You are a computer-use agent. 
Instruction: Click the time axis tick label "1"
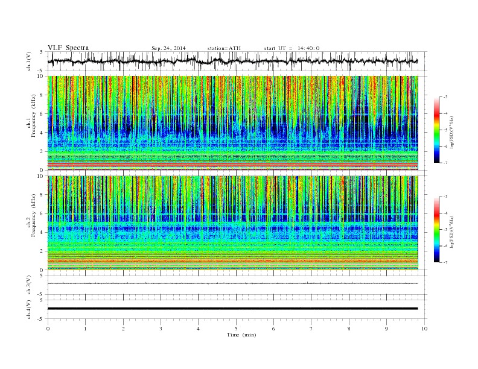pos(85,329)
